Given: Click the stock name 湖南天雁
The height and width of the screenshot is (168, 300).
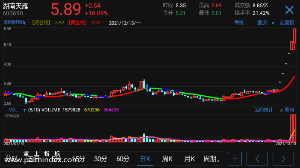Looking at the screenshot, I should 15,6.
